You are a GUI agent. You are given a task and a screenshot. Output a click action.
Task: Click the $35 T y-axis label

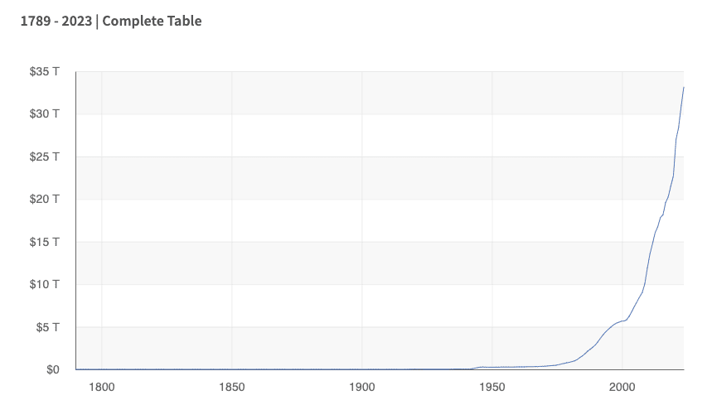(x=45, y=71)
